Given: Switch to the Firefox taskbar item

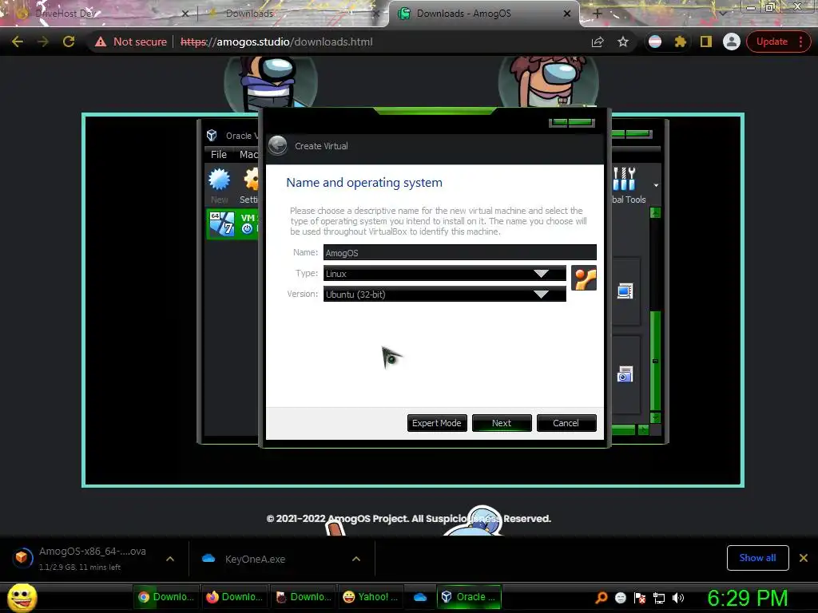Looking at the screenshot, I should [234, 597].
